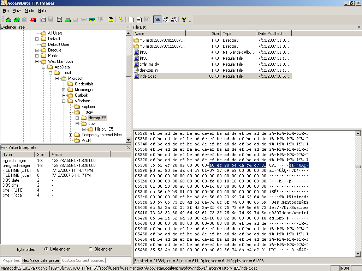Viewport: 362px width, 271px height.
Task: Expand the Dracula folder node
Action: [x=37, y=50]
